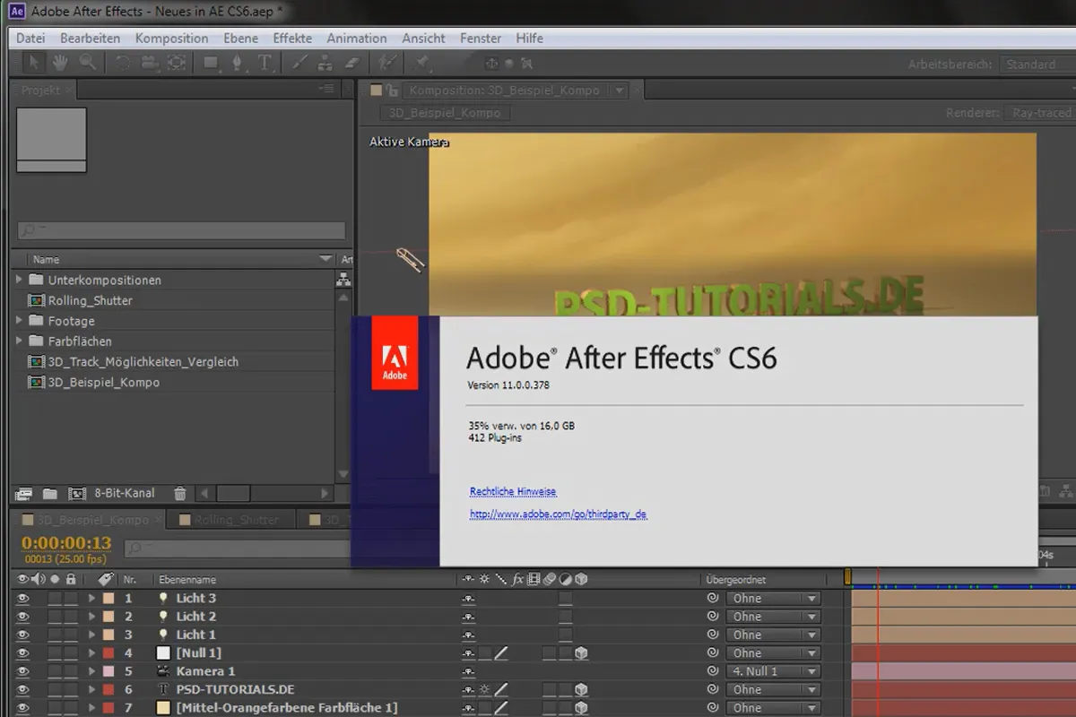Select the Puppet Pin tool
This screenshot has width=1076, height=717.
421,63
